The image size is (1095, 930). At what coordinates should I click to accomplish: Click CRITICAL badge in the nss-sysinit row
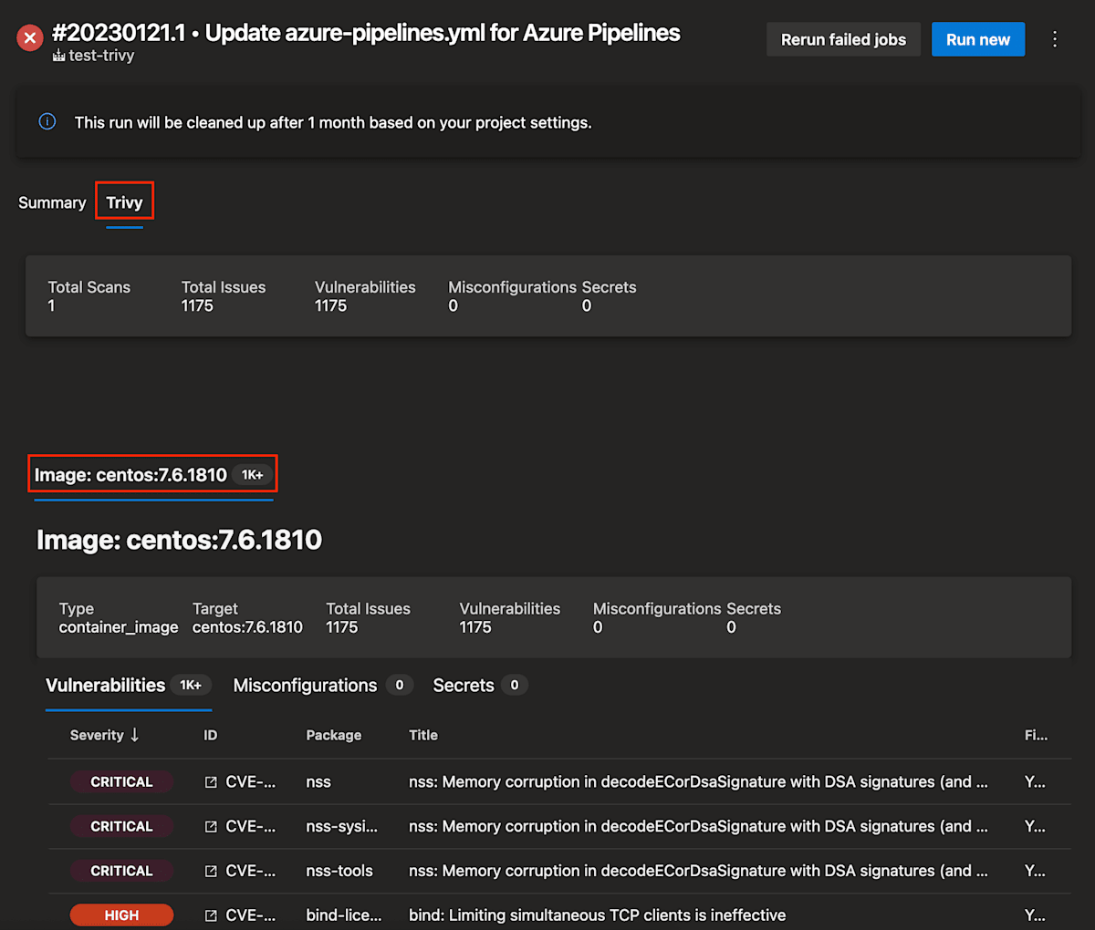tap(121, 827)
